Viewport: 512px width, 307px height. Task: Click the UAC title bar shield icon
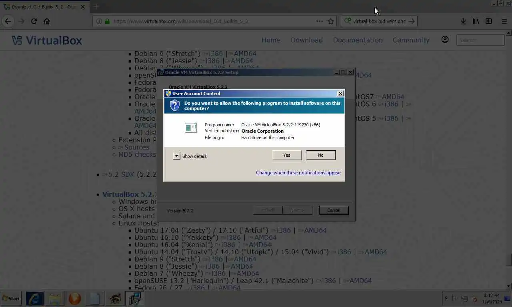click(x=168, y=94)
